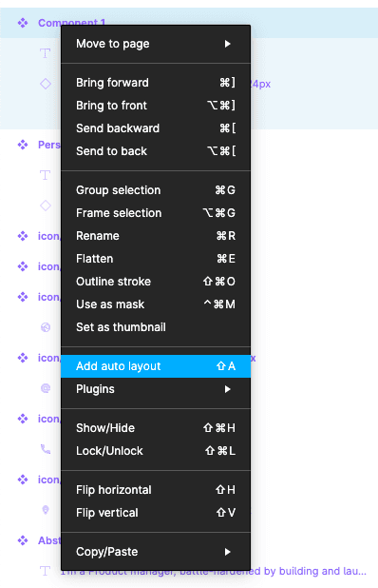The image size is (378, 588).
Task: Choose Add auto layout
Action: click(156, 366)
